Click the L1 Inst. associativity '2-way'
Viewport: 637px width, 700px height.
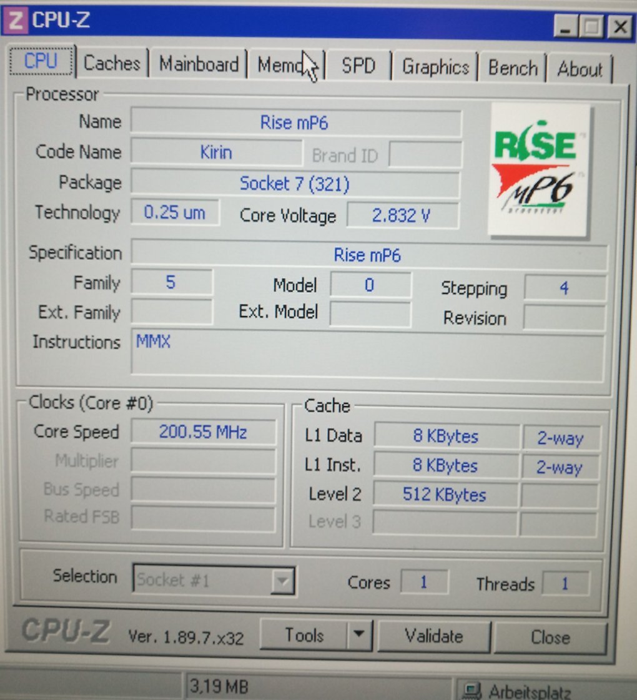560,467
